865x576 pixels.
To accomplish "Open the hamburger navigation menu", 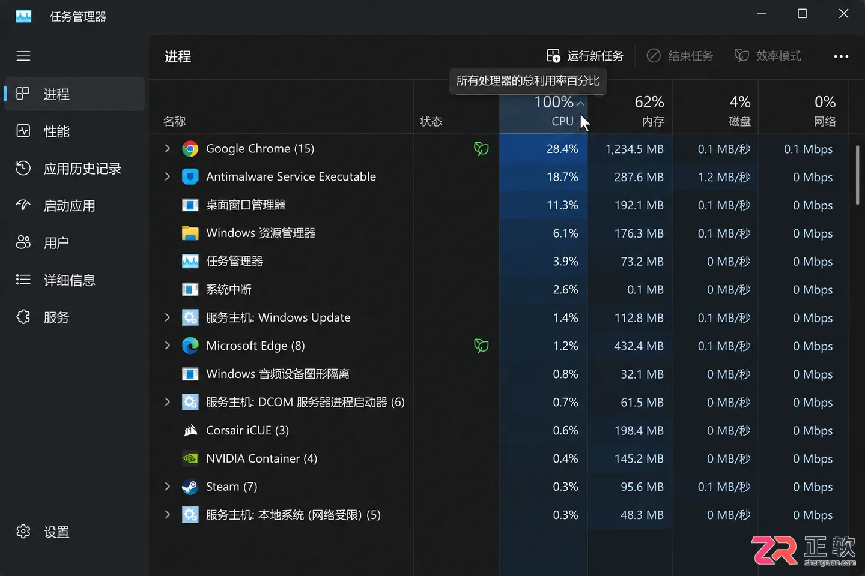I will (23, 56).
